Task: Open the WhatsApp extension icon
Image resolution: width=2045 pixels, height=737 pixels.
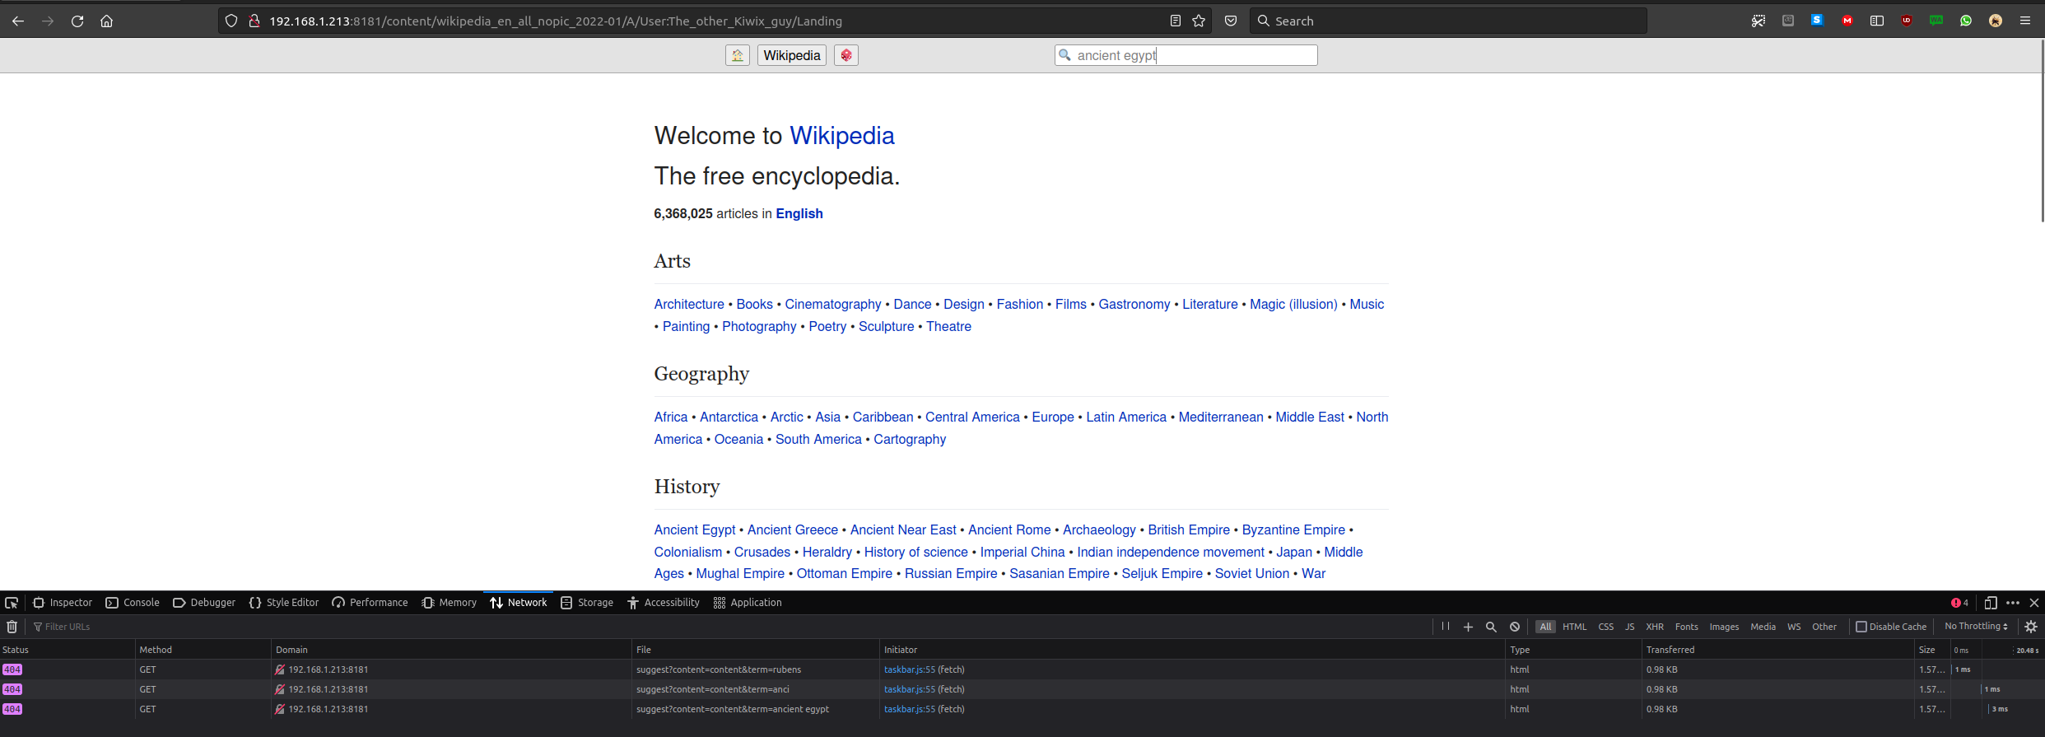Action: (x=1966, y=21)
